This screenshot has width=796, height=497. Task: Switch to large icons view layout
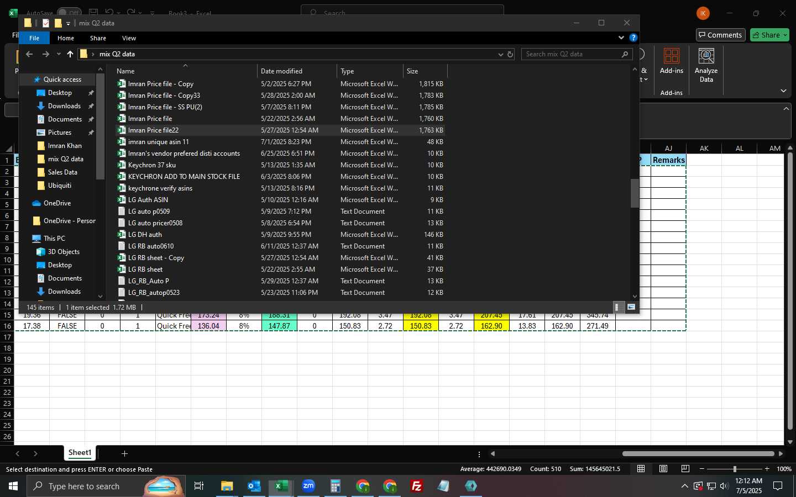631,307
